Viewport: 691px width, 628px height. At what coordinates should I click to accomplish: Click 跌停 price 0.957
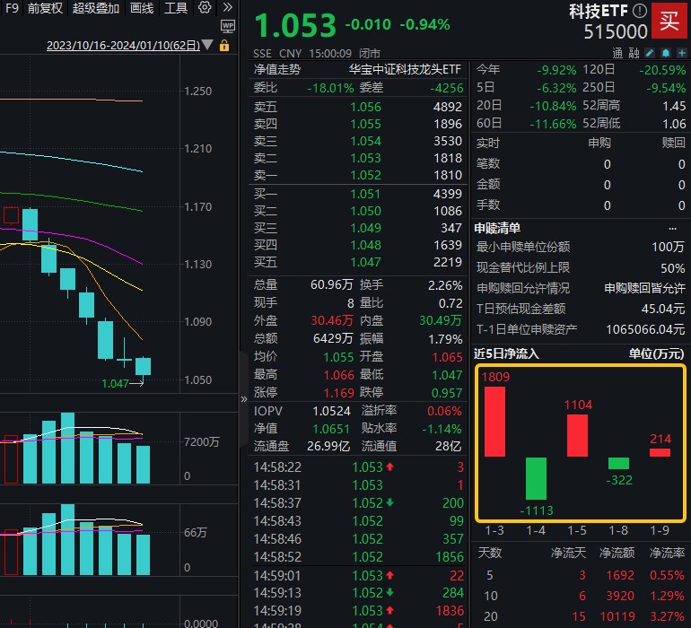point(447,393)
